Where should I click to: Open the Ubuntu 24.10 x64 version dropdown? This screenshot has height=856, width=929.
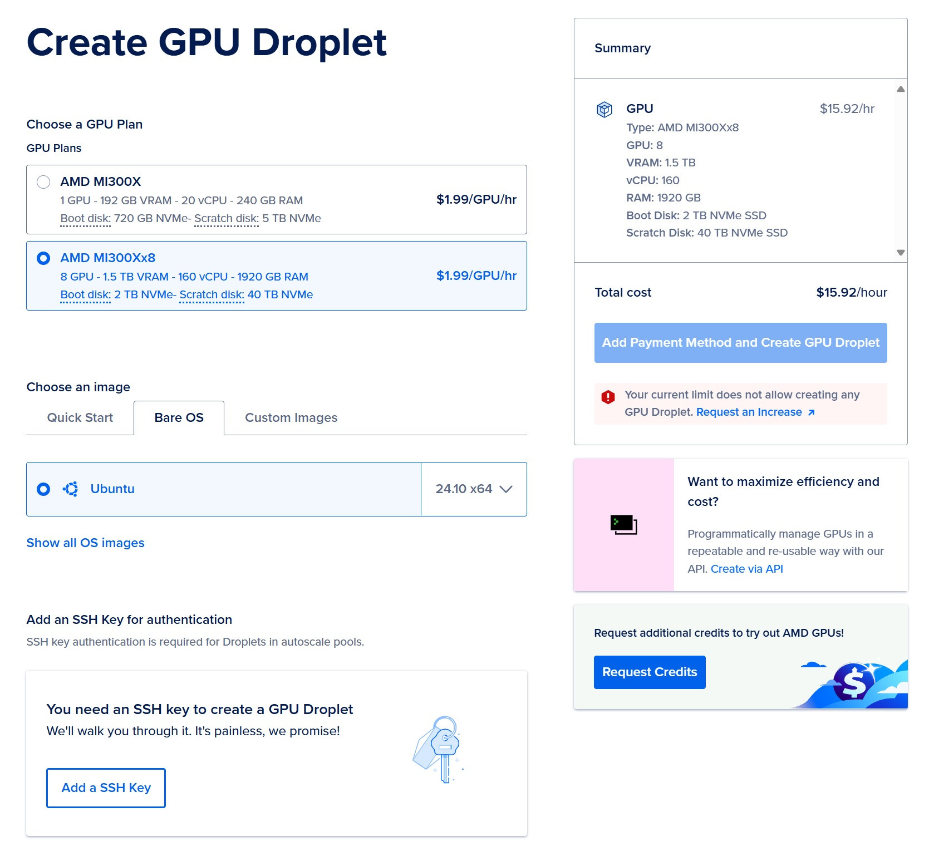click(x=474, y=489)
